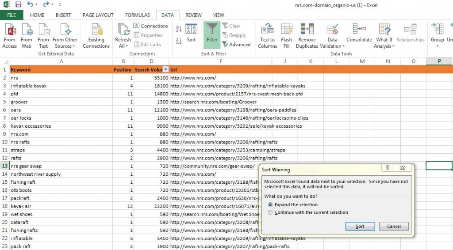Clear the applied filter
The image size is (453, 250).
tap(231, 26)
